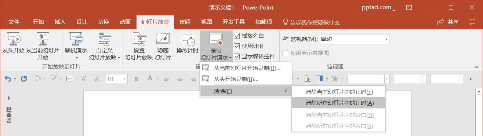
Task: Click Record Slide Show (录制幻灯片演示) icon
Action: pyautogui.click(x=216, y=39)
